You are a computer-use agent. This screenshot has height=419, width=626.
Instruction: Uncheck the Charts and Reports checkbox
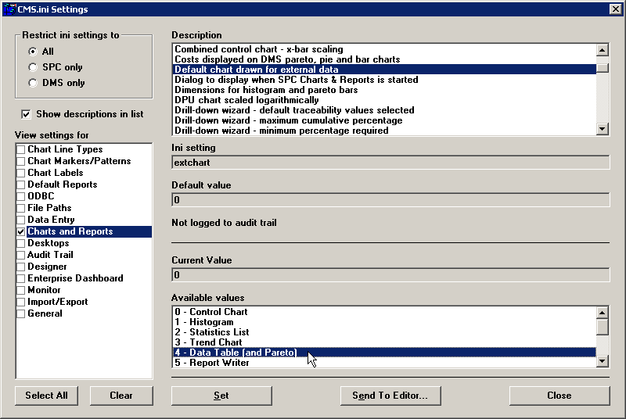[x=21, y=232]
